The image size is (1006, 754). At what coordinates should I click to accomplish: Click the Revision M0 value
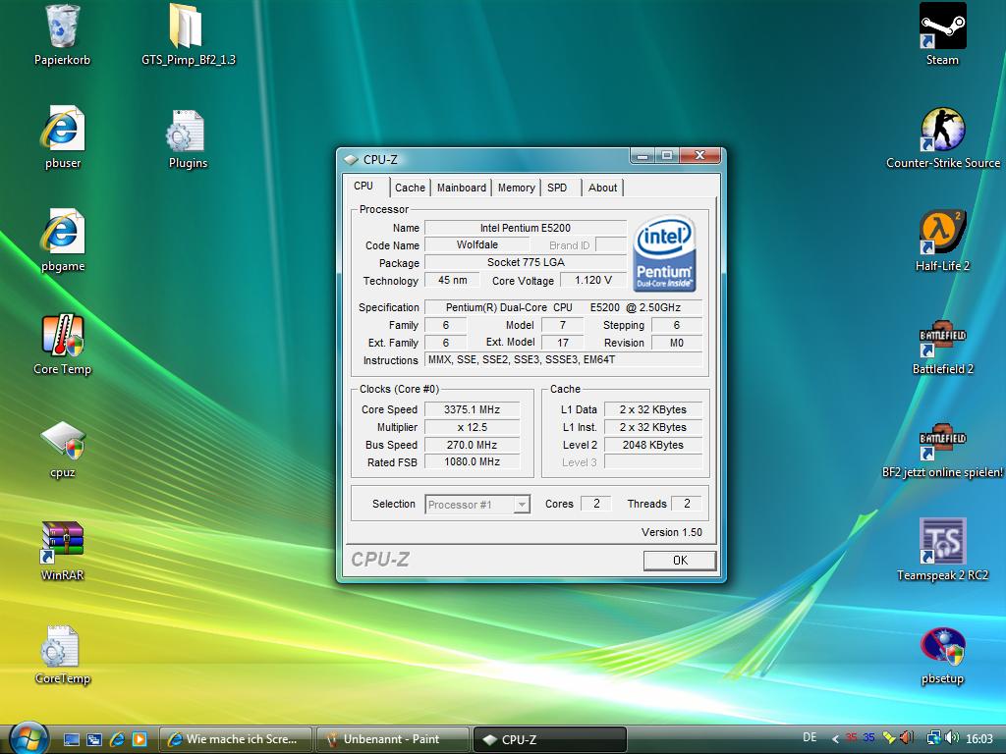(x=677, y=343)
